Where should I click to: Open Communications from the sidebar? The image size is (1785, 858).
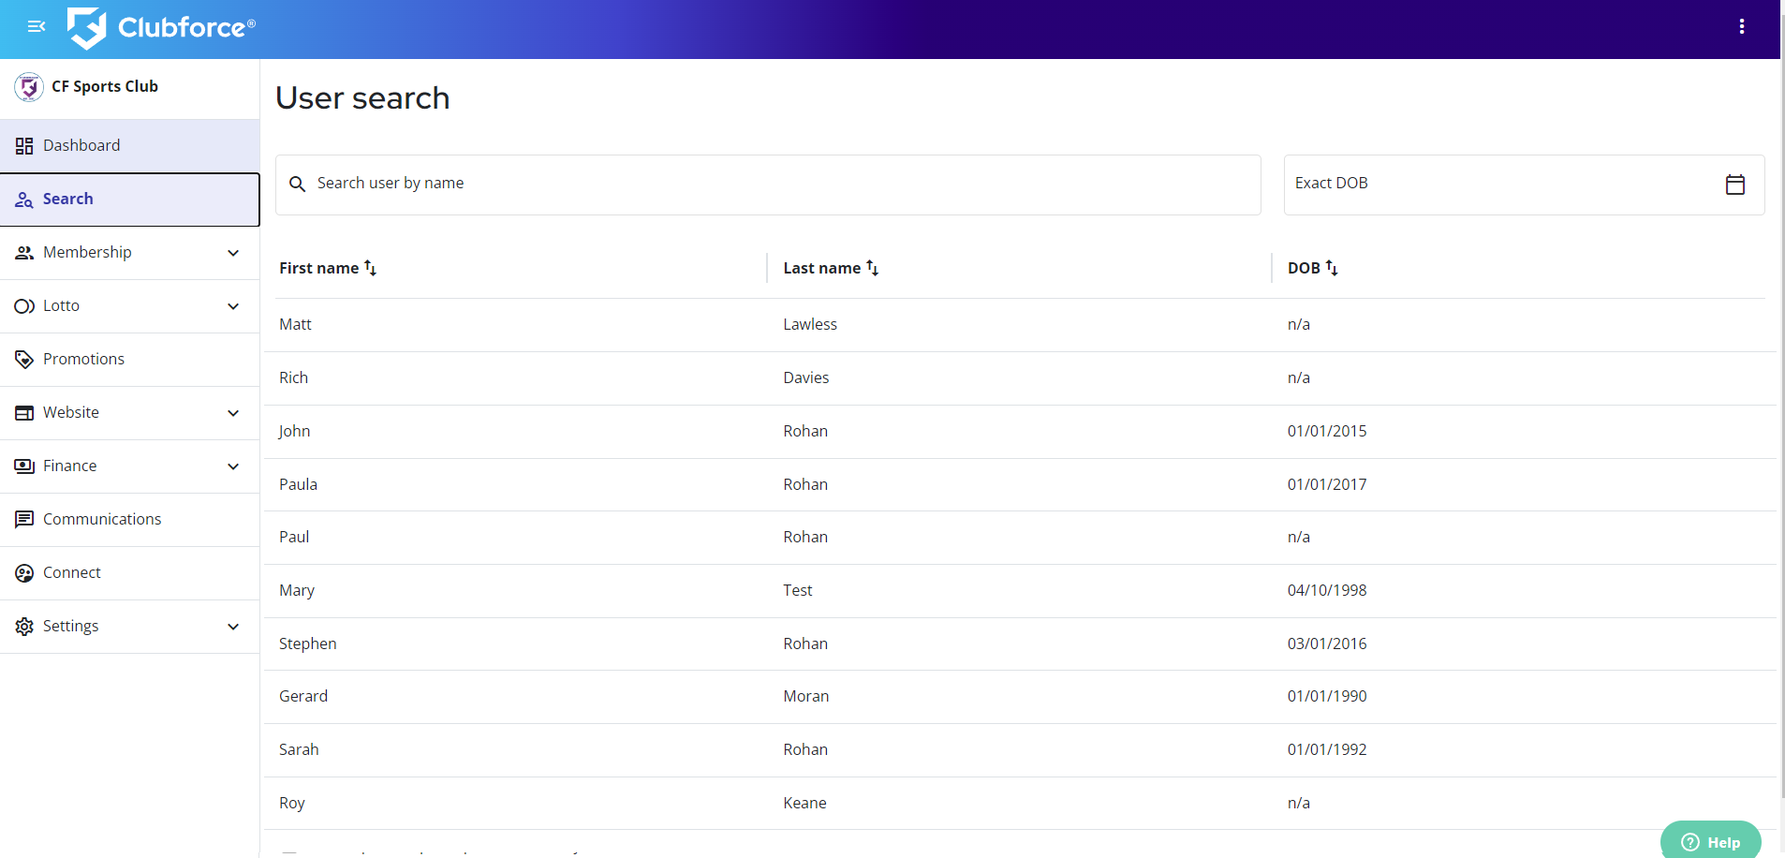point(101,520)
